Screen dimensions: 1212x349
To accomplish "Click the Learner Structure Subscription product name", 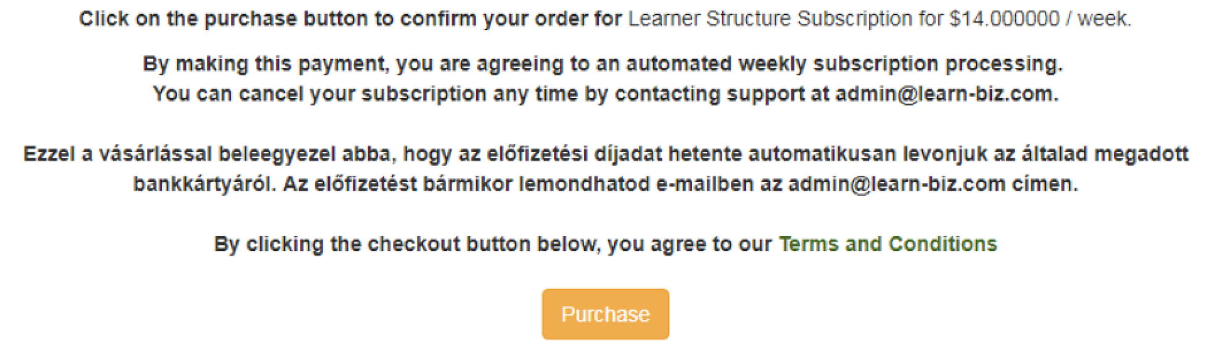I will (770, 19).
